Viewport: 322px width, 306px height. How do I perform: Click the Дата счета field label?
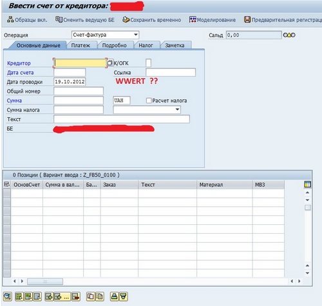pos(21,73)
